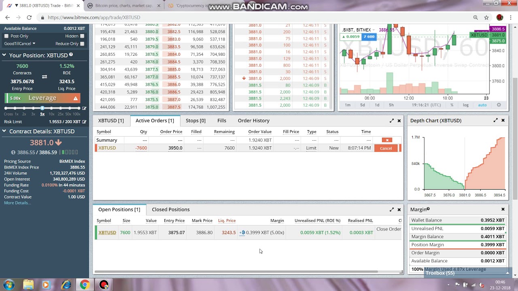
Task: Select the 1d chart range
Action: pyautogui.click(x=377, y=105)
